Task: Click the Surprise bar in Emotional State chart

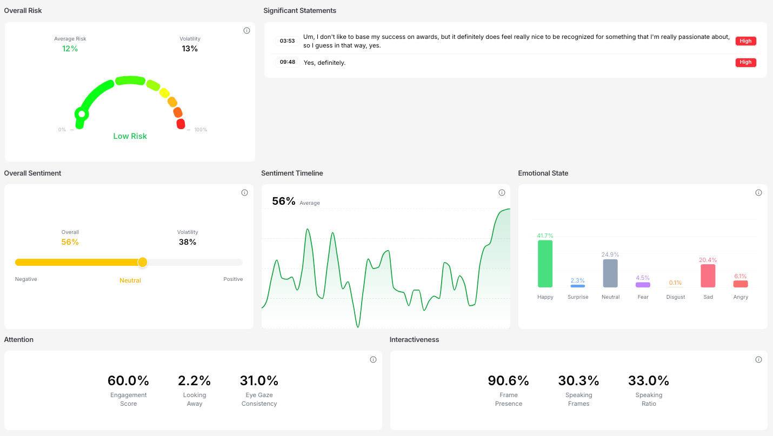Action: point(578,286)
